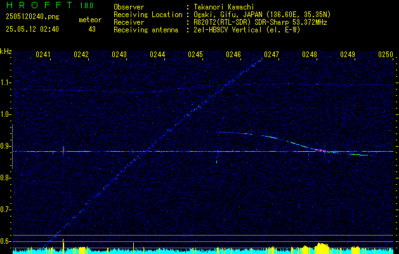The width and height of the screenshot is (399, 254).
Task: Click the meteor label
Action: 90,20
